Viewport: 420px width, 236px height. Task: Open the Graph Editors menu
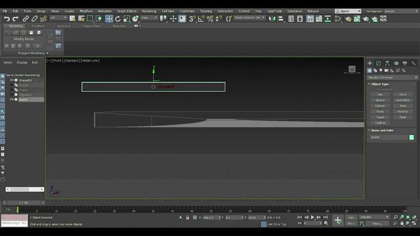pyautogui.click(x=127, y=11)
